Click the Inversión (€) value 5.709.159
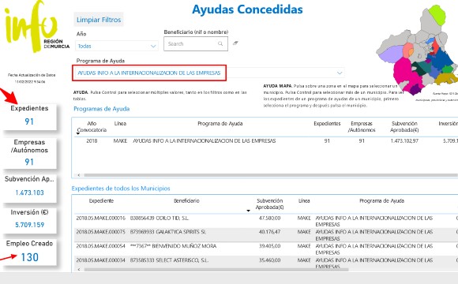The height and width of the screenshot is (284, 458). 29,225
